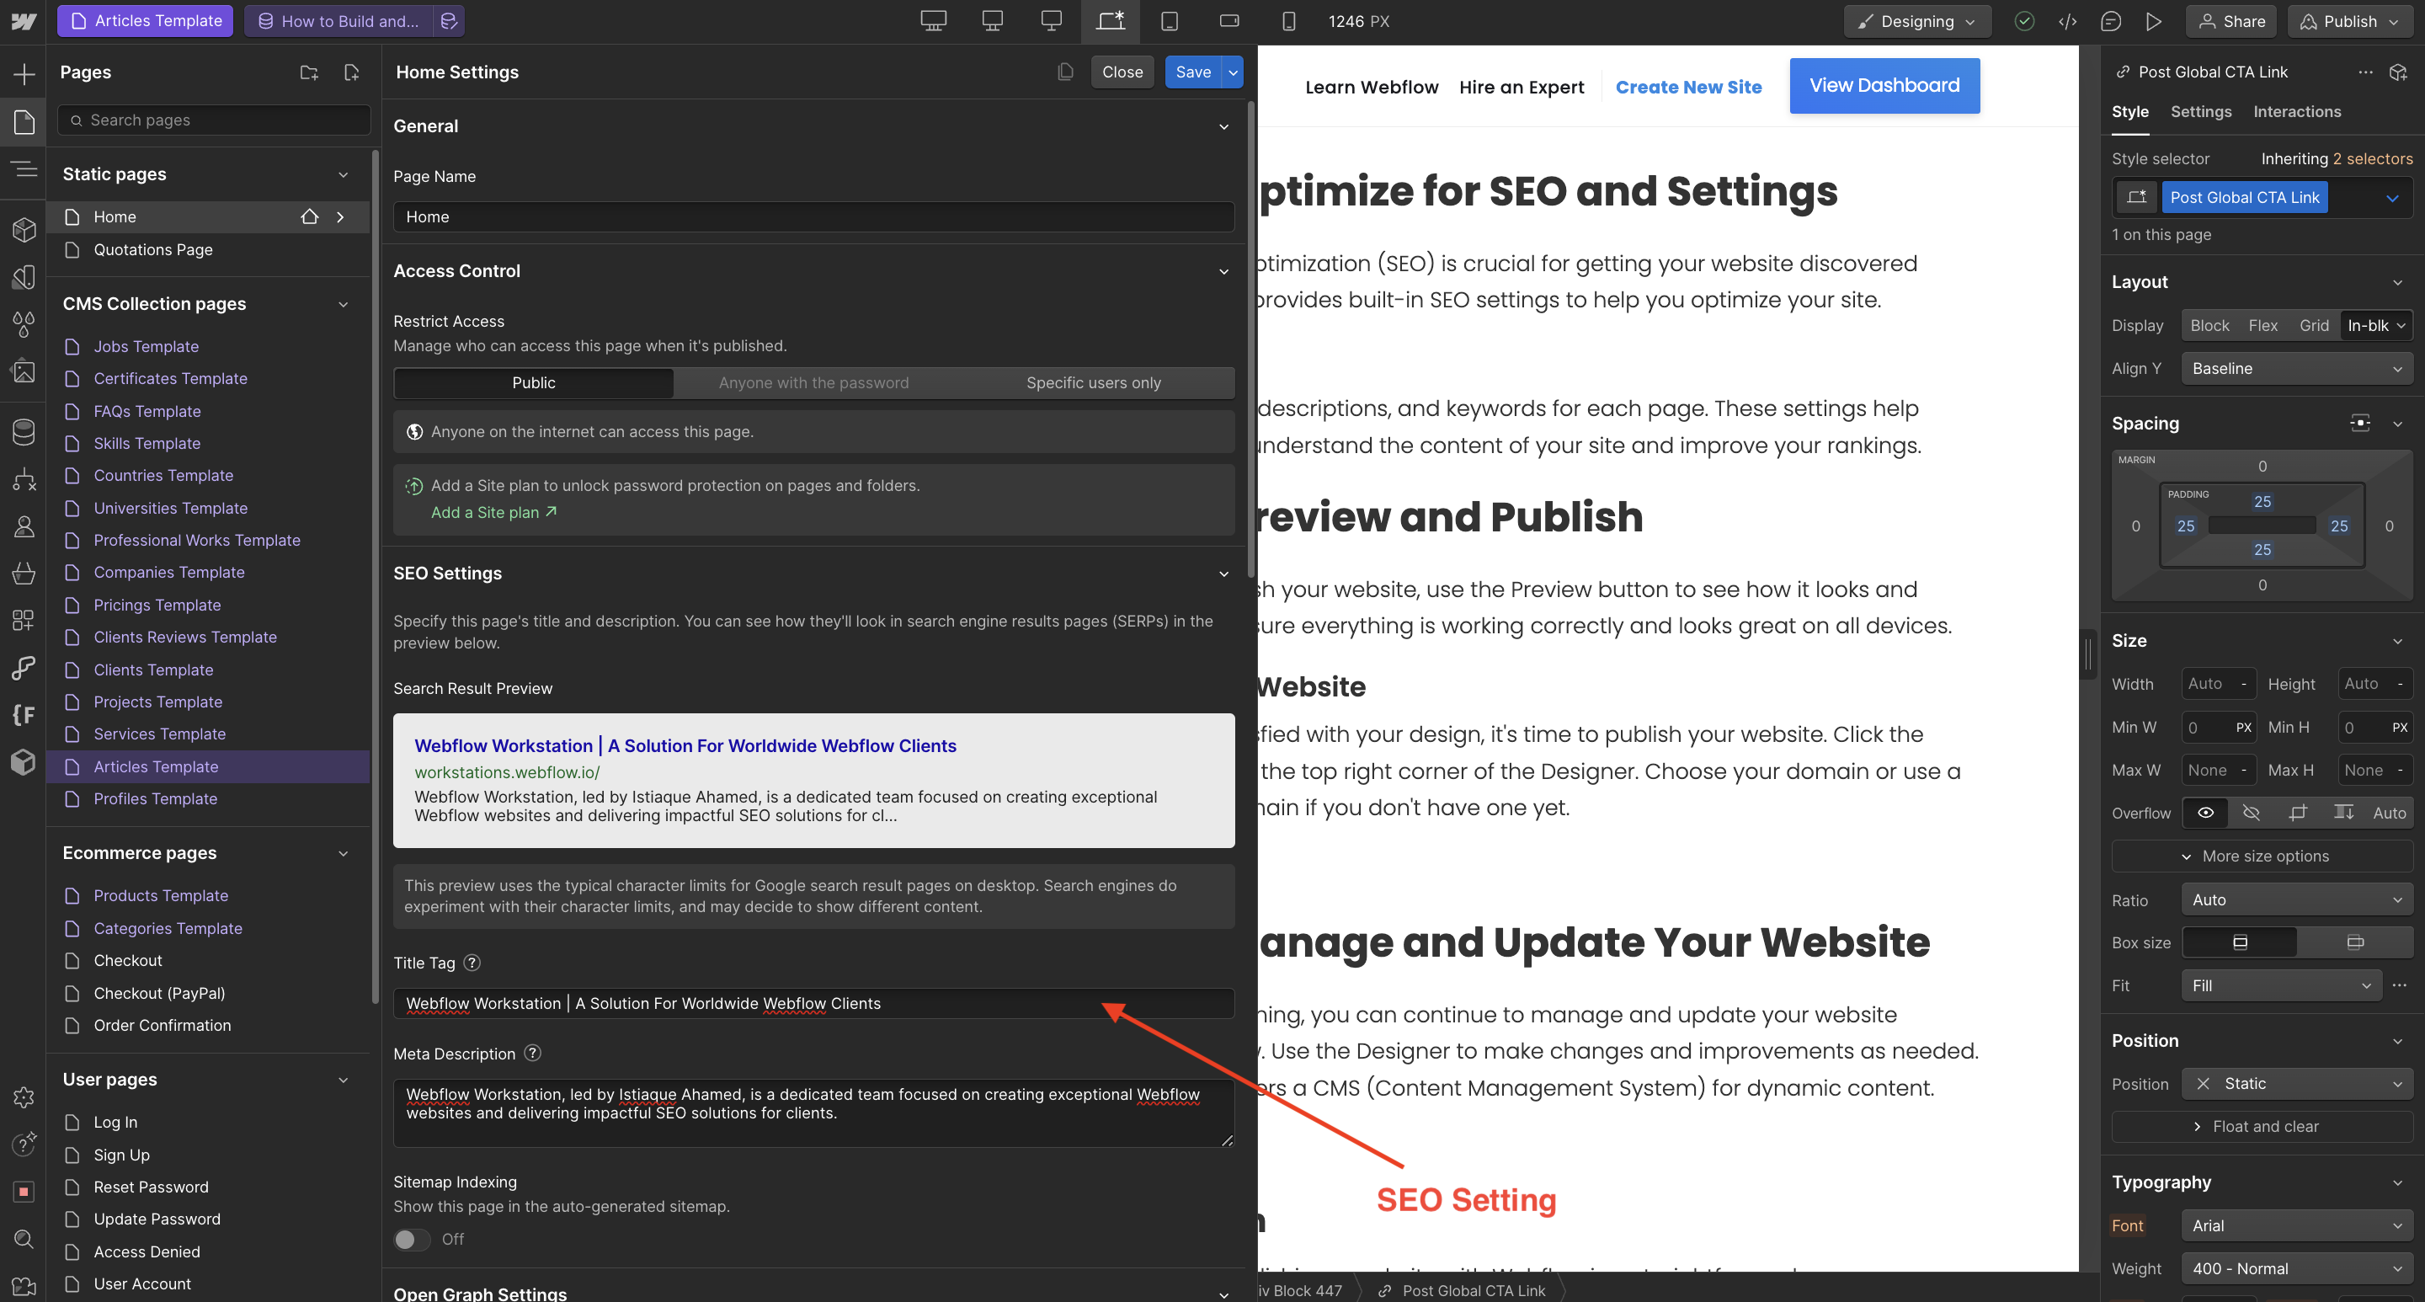Open the Save button dropdown arrow
The width and height of the screenshot is (2425, 1302).
[x=1232, y=72]
